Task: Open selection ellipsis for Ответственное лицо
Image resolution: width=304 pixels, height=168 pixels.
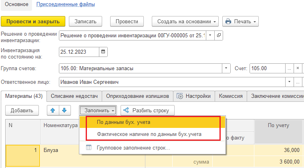Action: point(298,82)
